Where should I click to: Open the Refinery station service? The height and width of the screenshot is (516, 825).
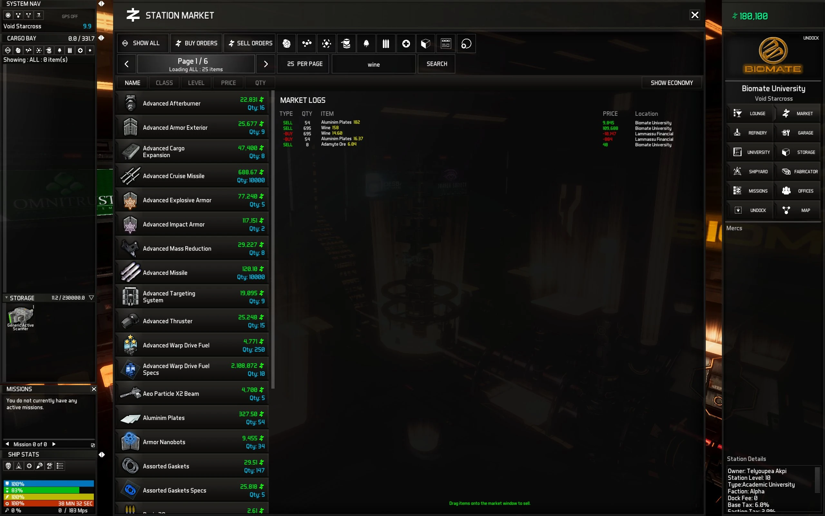click(x=750, y=133)
